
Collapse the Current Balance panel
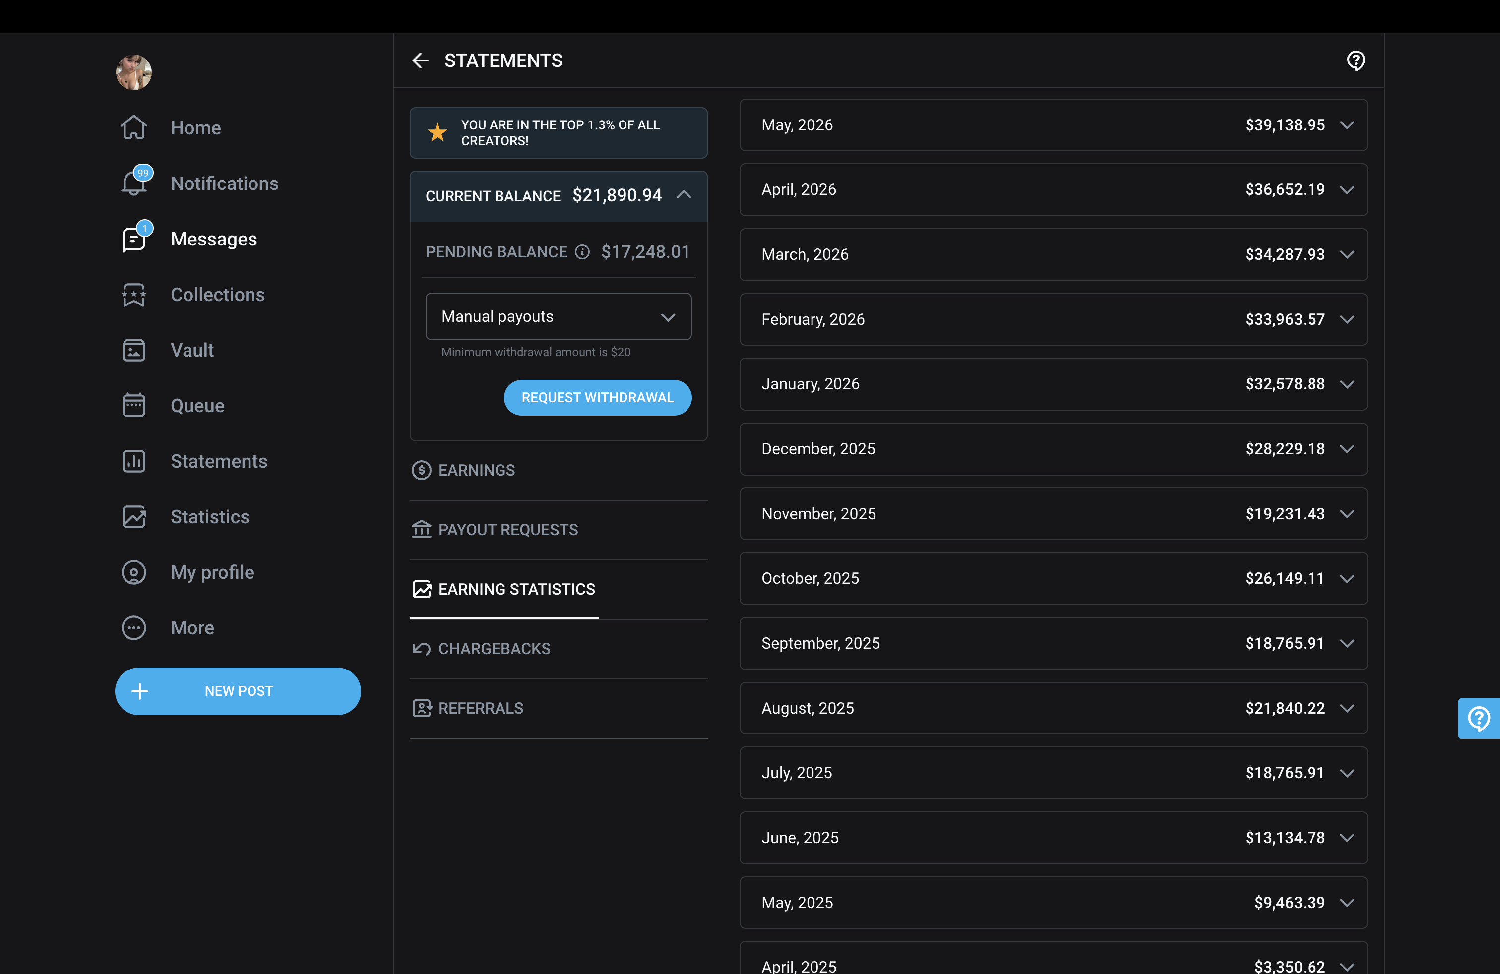(x=685, y=195)
